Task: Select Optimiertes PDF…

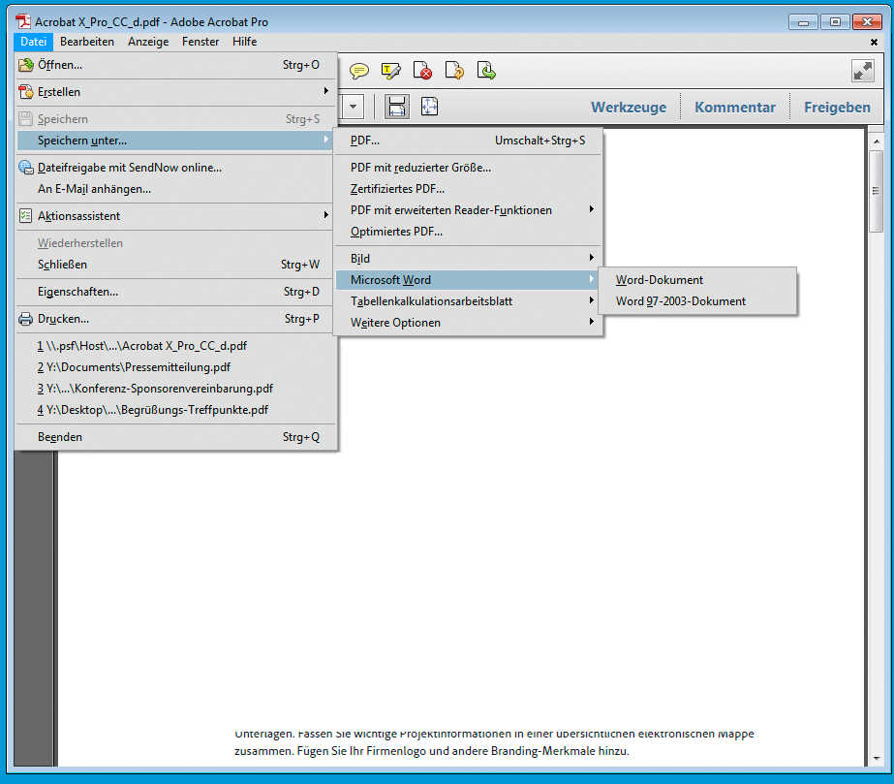Action: pyautogui.click(x=468, y=232)
